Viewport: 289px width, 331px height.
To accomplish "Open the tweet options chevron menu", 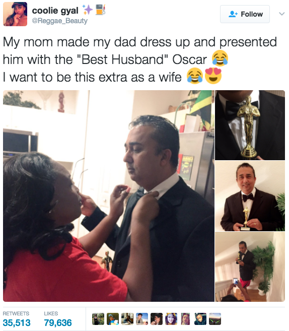I will tap(281, 14).
